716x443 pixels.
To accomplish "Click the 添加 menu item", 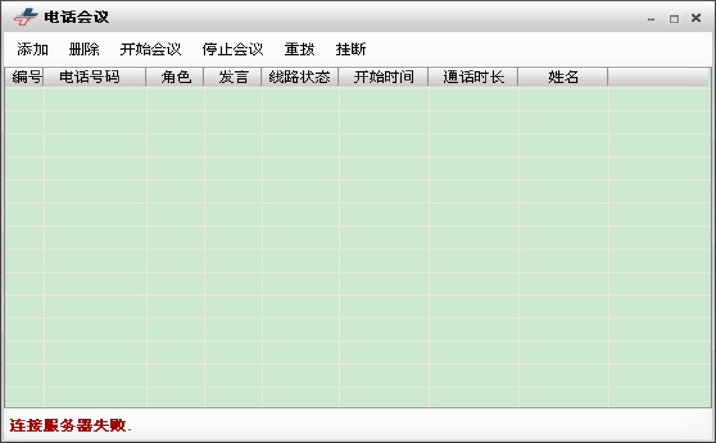I will click(33, 49).
